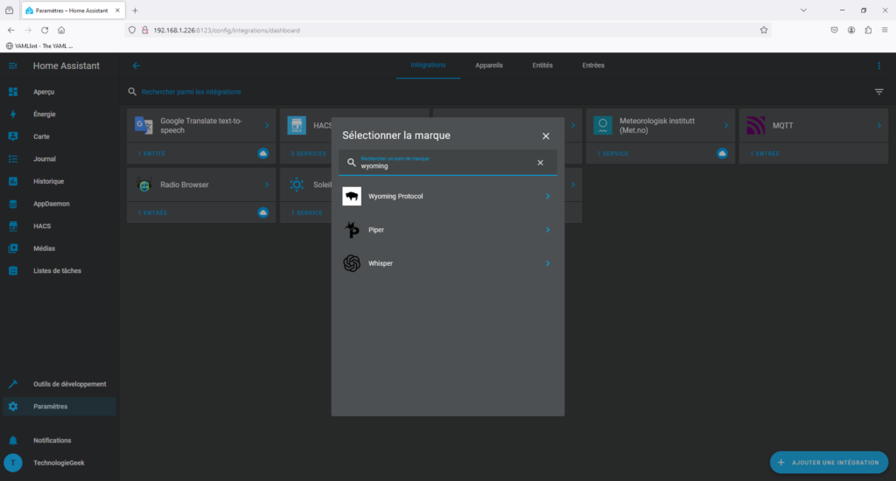Close the Sélectionner la marque dialog

pyautogui.click(x=546, y=136)
